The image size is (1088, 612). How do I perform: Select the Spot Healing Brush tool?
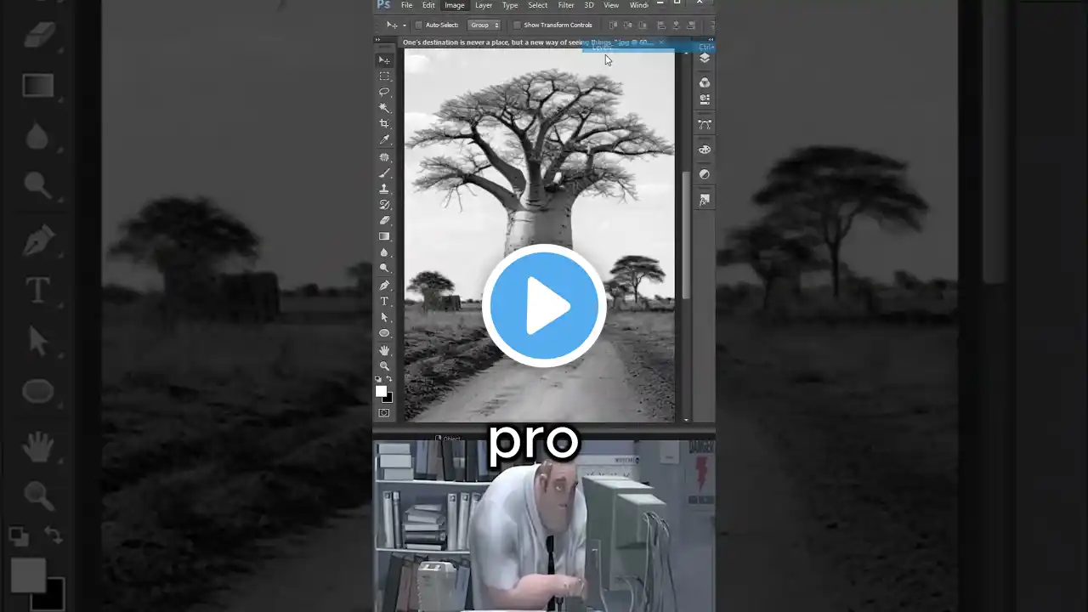coord(384,157)
